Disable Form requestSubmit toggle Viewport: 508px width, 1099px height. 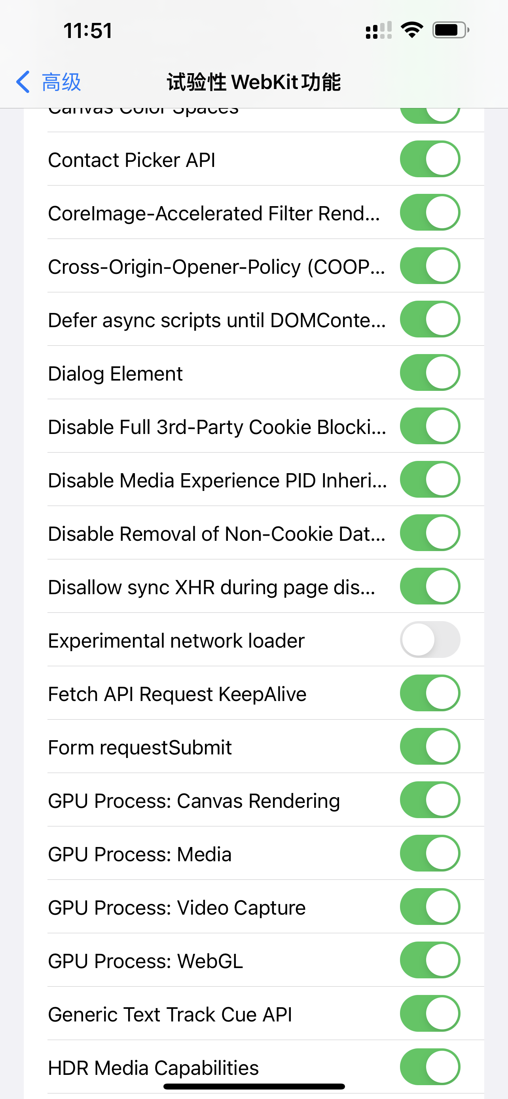pyautogui.click(x=430, y=746)
